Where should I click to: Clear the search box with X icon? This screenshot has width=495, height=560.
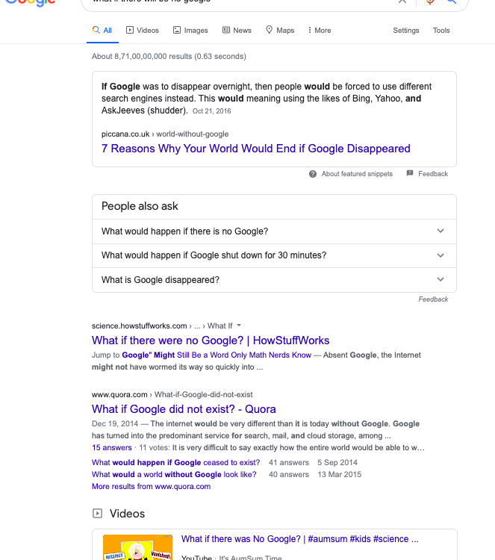402,1
